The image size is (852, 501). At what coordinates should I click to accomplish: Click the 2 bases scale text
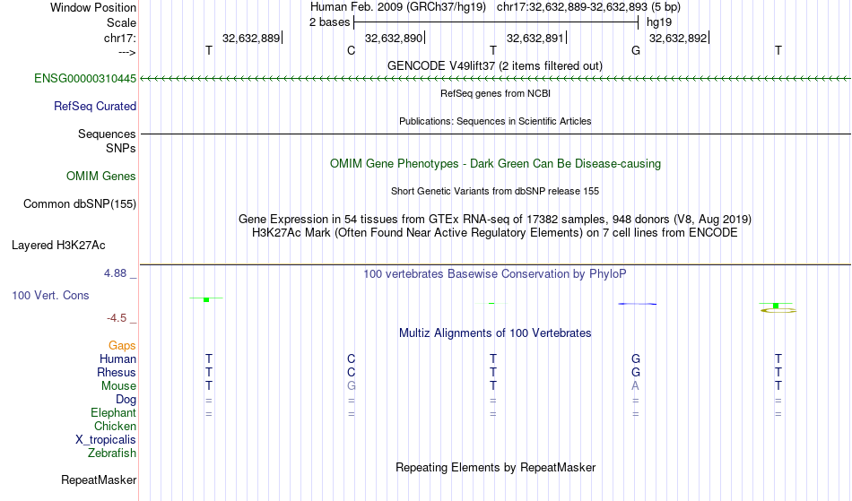click(329, 22)
